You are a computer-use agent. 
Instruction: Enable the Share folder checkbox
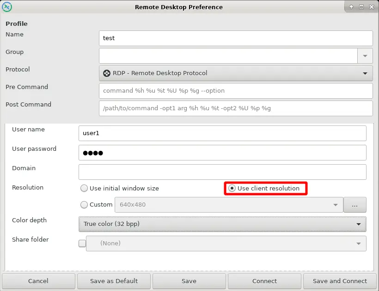82,243
